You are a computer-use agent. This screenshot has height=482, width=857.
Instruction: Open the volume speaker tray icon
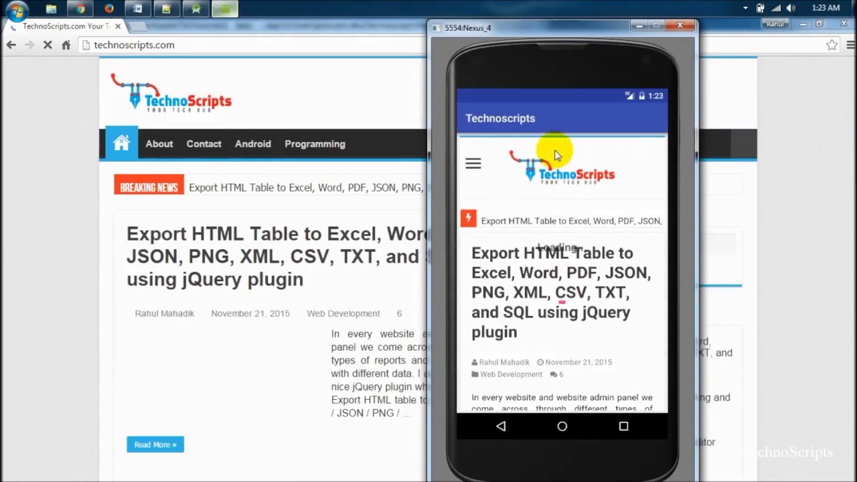pos(791,8)
